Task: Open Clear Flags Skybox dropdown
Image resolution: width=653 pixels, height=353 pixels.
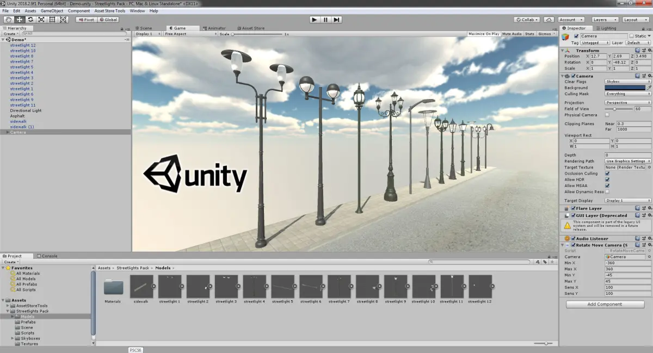Action: click(x=628, y=81)
